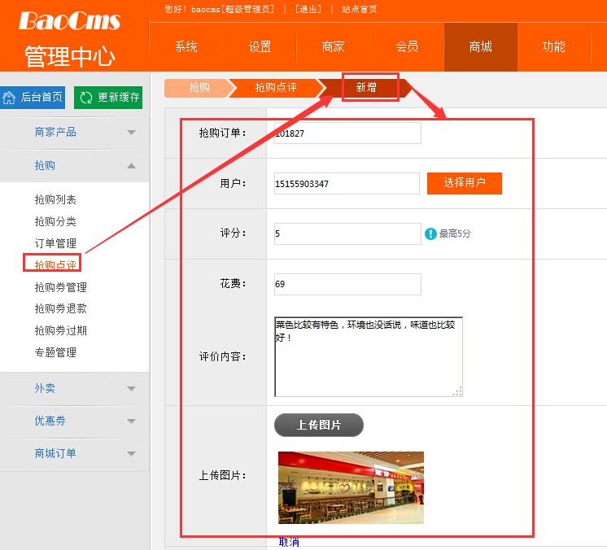Open the 商城 top menu
This screenshot has height=550, width=607.
[480, 47]
